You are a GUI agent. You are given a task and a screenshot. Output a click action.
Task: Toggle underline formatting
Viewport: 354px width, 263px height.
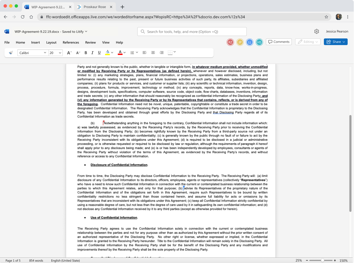click(x=99, y=53)
